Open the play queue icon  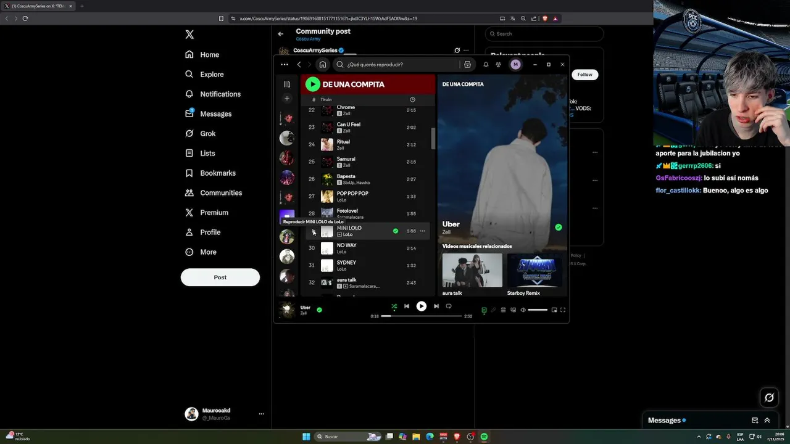[503, 310]
